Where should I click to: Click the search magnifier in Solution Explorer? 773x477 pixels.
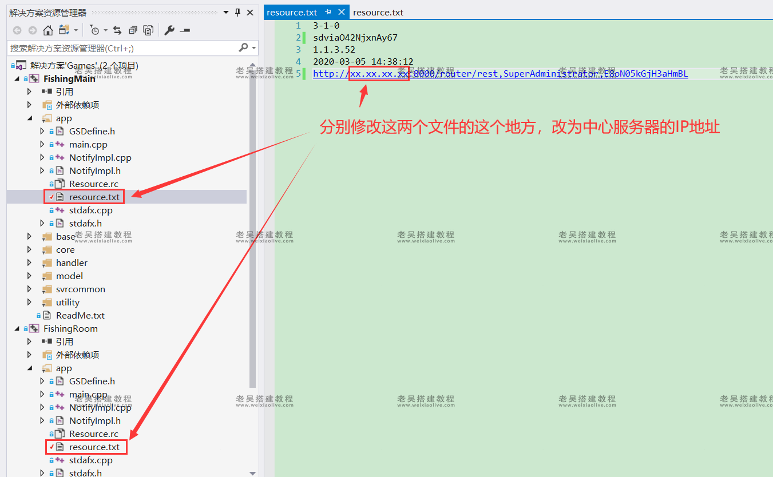click(244, 47)
